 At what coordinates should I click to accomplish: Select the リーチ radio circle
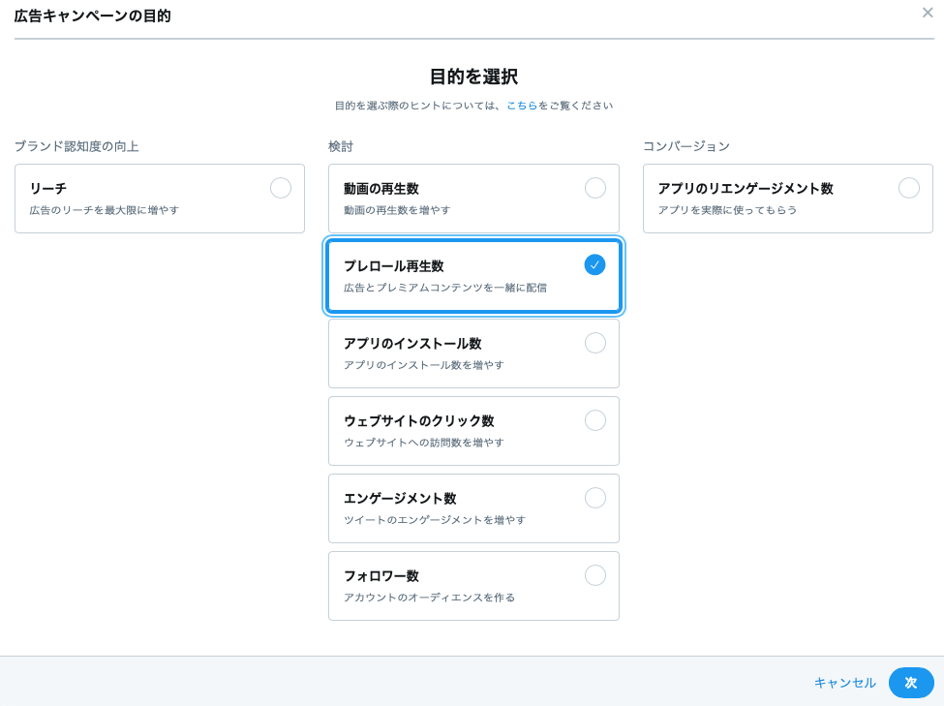click(x=281, y=188)
